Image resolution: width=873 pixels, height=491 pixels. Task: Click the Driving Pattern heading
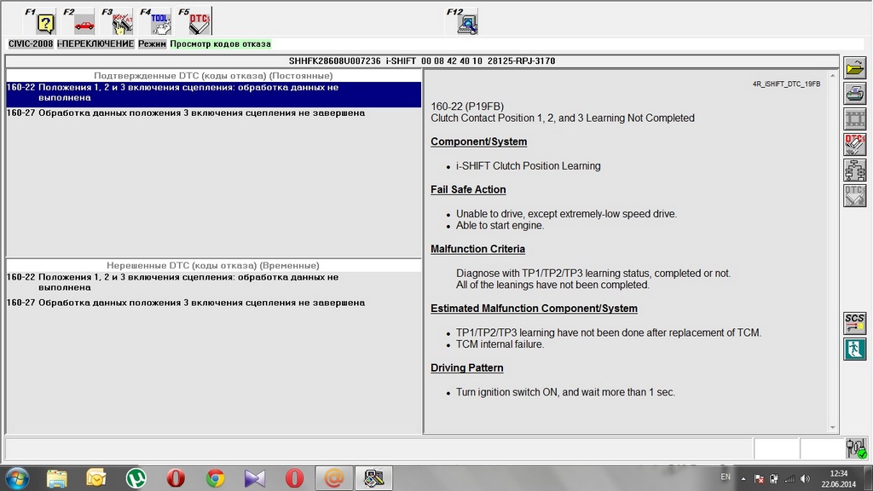pos(467,368)
